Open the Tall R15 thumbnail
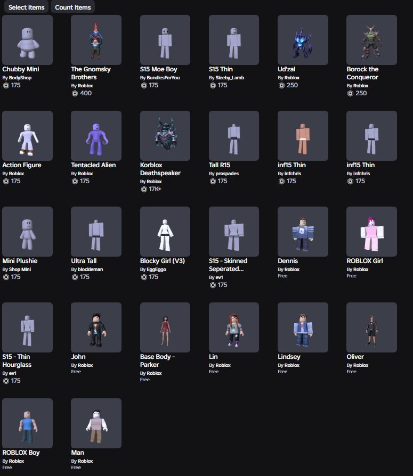 pos(234,136)
